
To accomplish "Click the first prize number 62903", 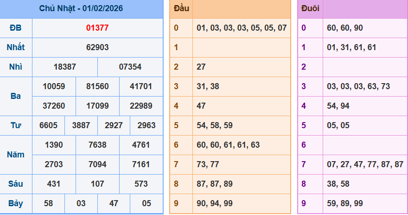I will pos(97,47).
